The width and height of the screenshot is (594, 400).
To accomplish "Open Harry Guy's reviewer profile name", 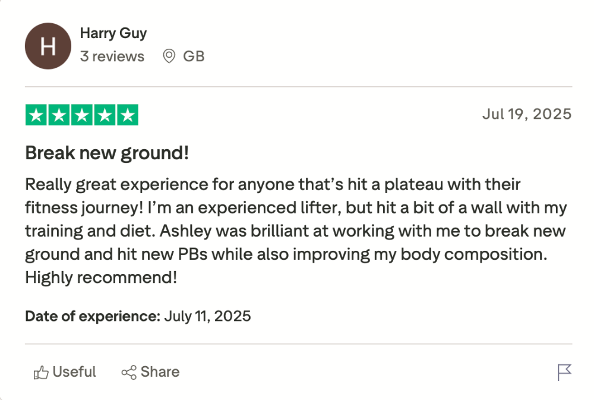I will (x=113, y=34).
